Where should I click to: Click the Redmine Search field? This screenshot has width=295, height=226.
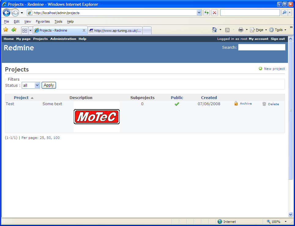262,47
